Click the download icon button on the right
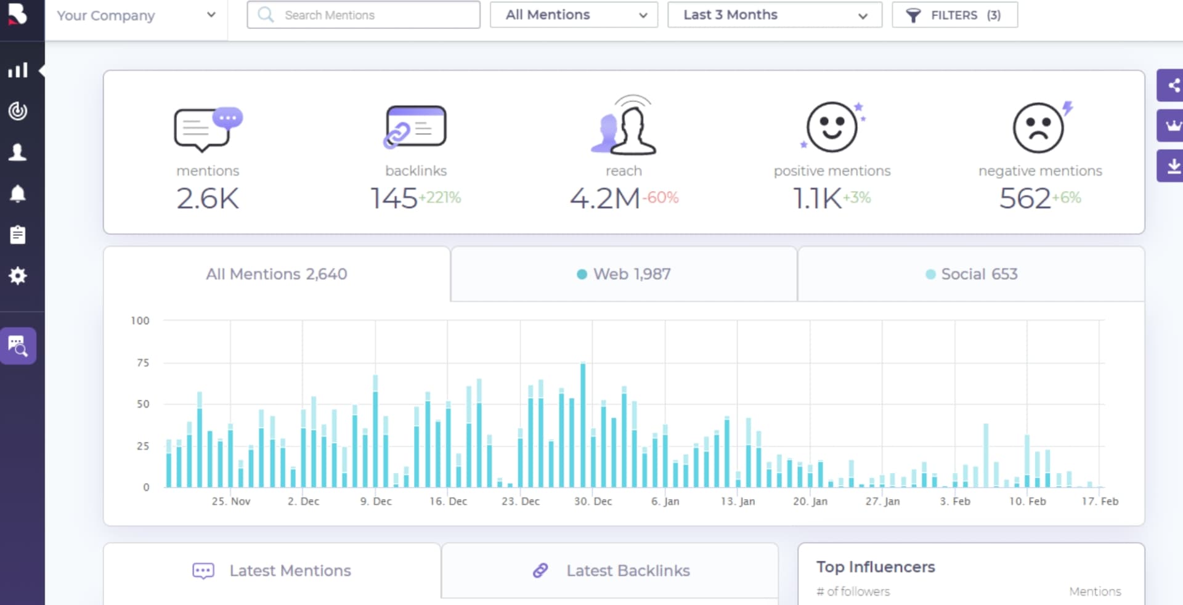Image resolution: width=1183 pixels, height=605 pixels. 1171,166
